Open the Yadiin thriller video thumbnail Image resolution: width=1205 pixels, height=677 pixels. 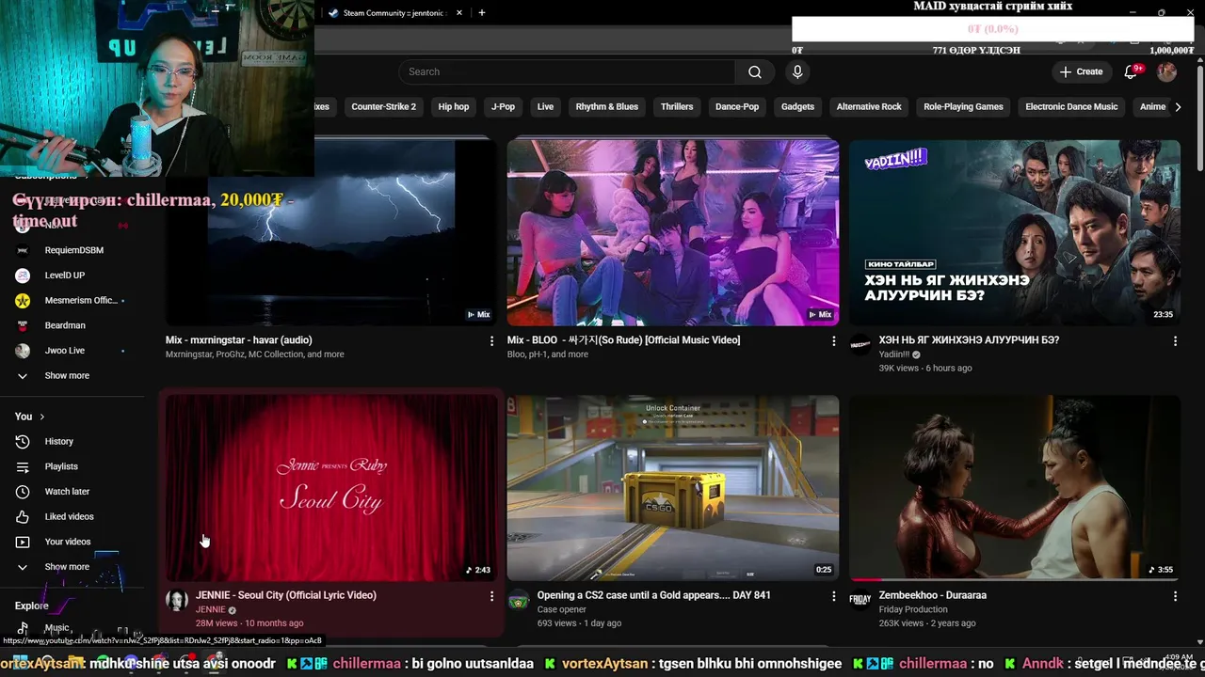[x=1015, y=232]
